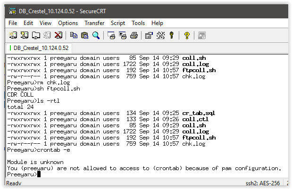The image size is (292, 189).
Task: Open Session Options from the toolbar
Action: [x=149, y=35]
